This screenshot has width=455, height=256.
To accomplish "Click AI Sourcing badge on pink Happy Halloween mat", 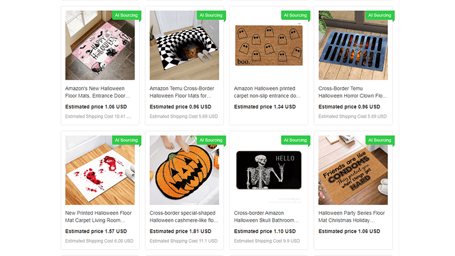I will tap(126, 15).
